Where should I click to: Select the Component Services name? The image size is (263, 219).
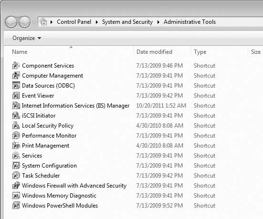click(48, 66)
